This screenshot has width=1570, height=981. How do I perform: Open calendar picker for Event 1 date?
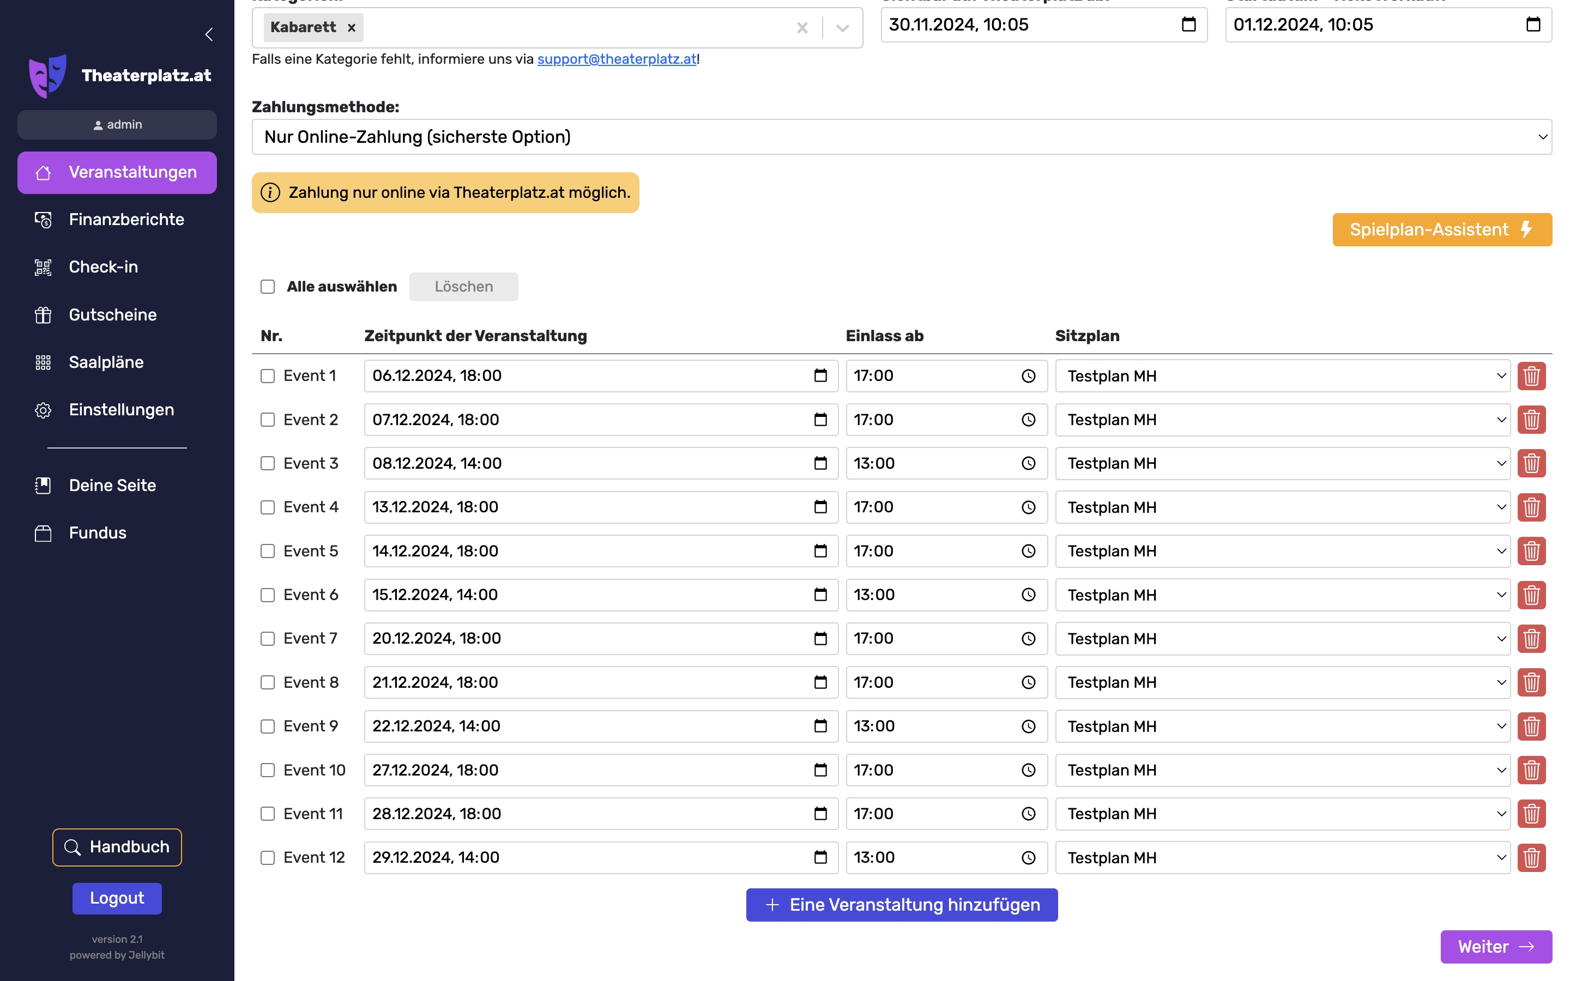pyautogui.click(x=820, y=376)
